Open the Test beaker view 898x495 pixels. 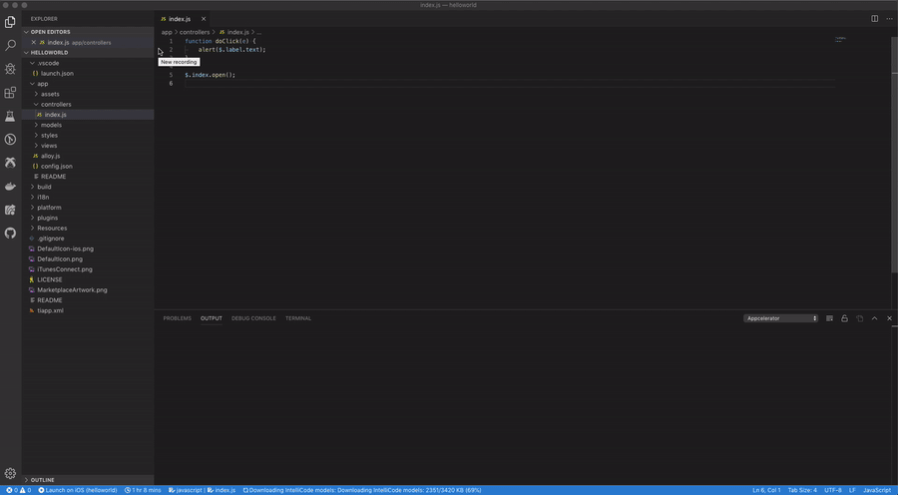(x=10, y=116)
